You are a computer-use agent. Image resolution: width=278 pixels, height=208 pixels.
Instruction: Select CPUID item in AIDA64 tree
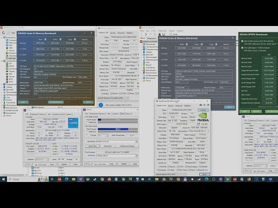tap(10, 66)
